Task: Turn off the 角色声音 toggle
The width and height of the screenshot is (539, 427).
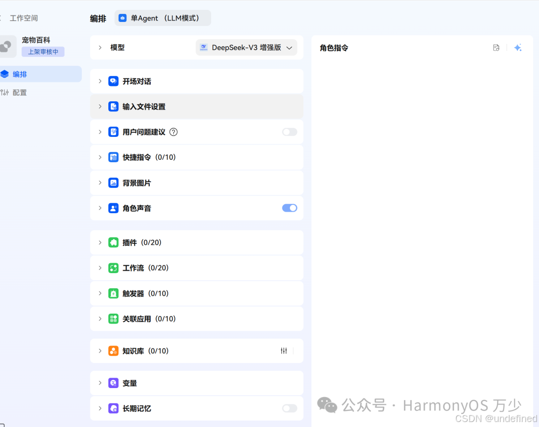Action: 289,208
